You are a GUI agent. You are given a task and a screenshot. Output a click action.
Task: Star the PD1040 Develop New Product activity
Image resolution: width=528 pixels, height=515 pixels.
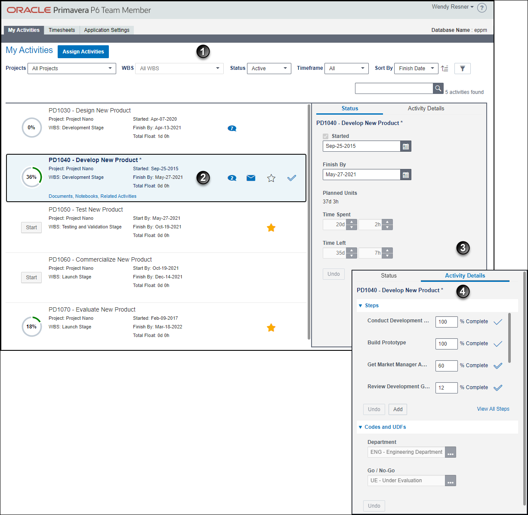pyautogui.click(x=271, y=178)
